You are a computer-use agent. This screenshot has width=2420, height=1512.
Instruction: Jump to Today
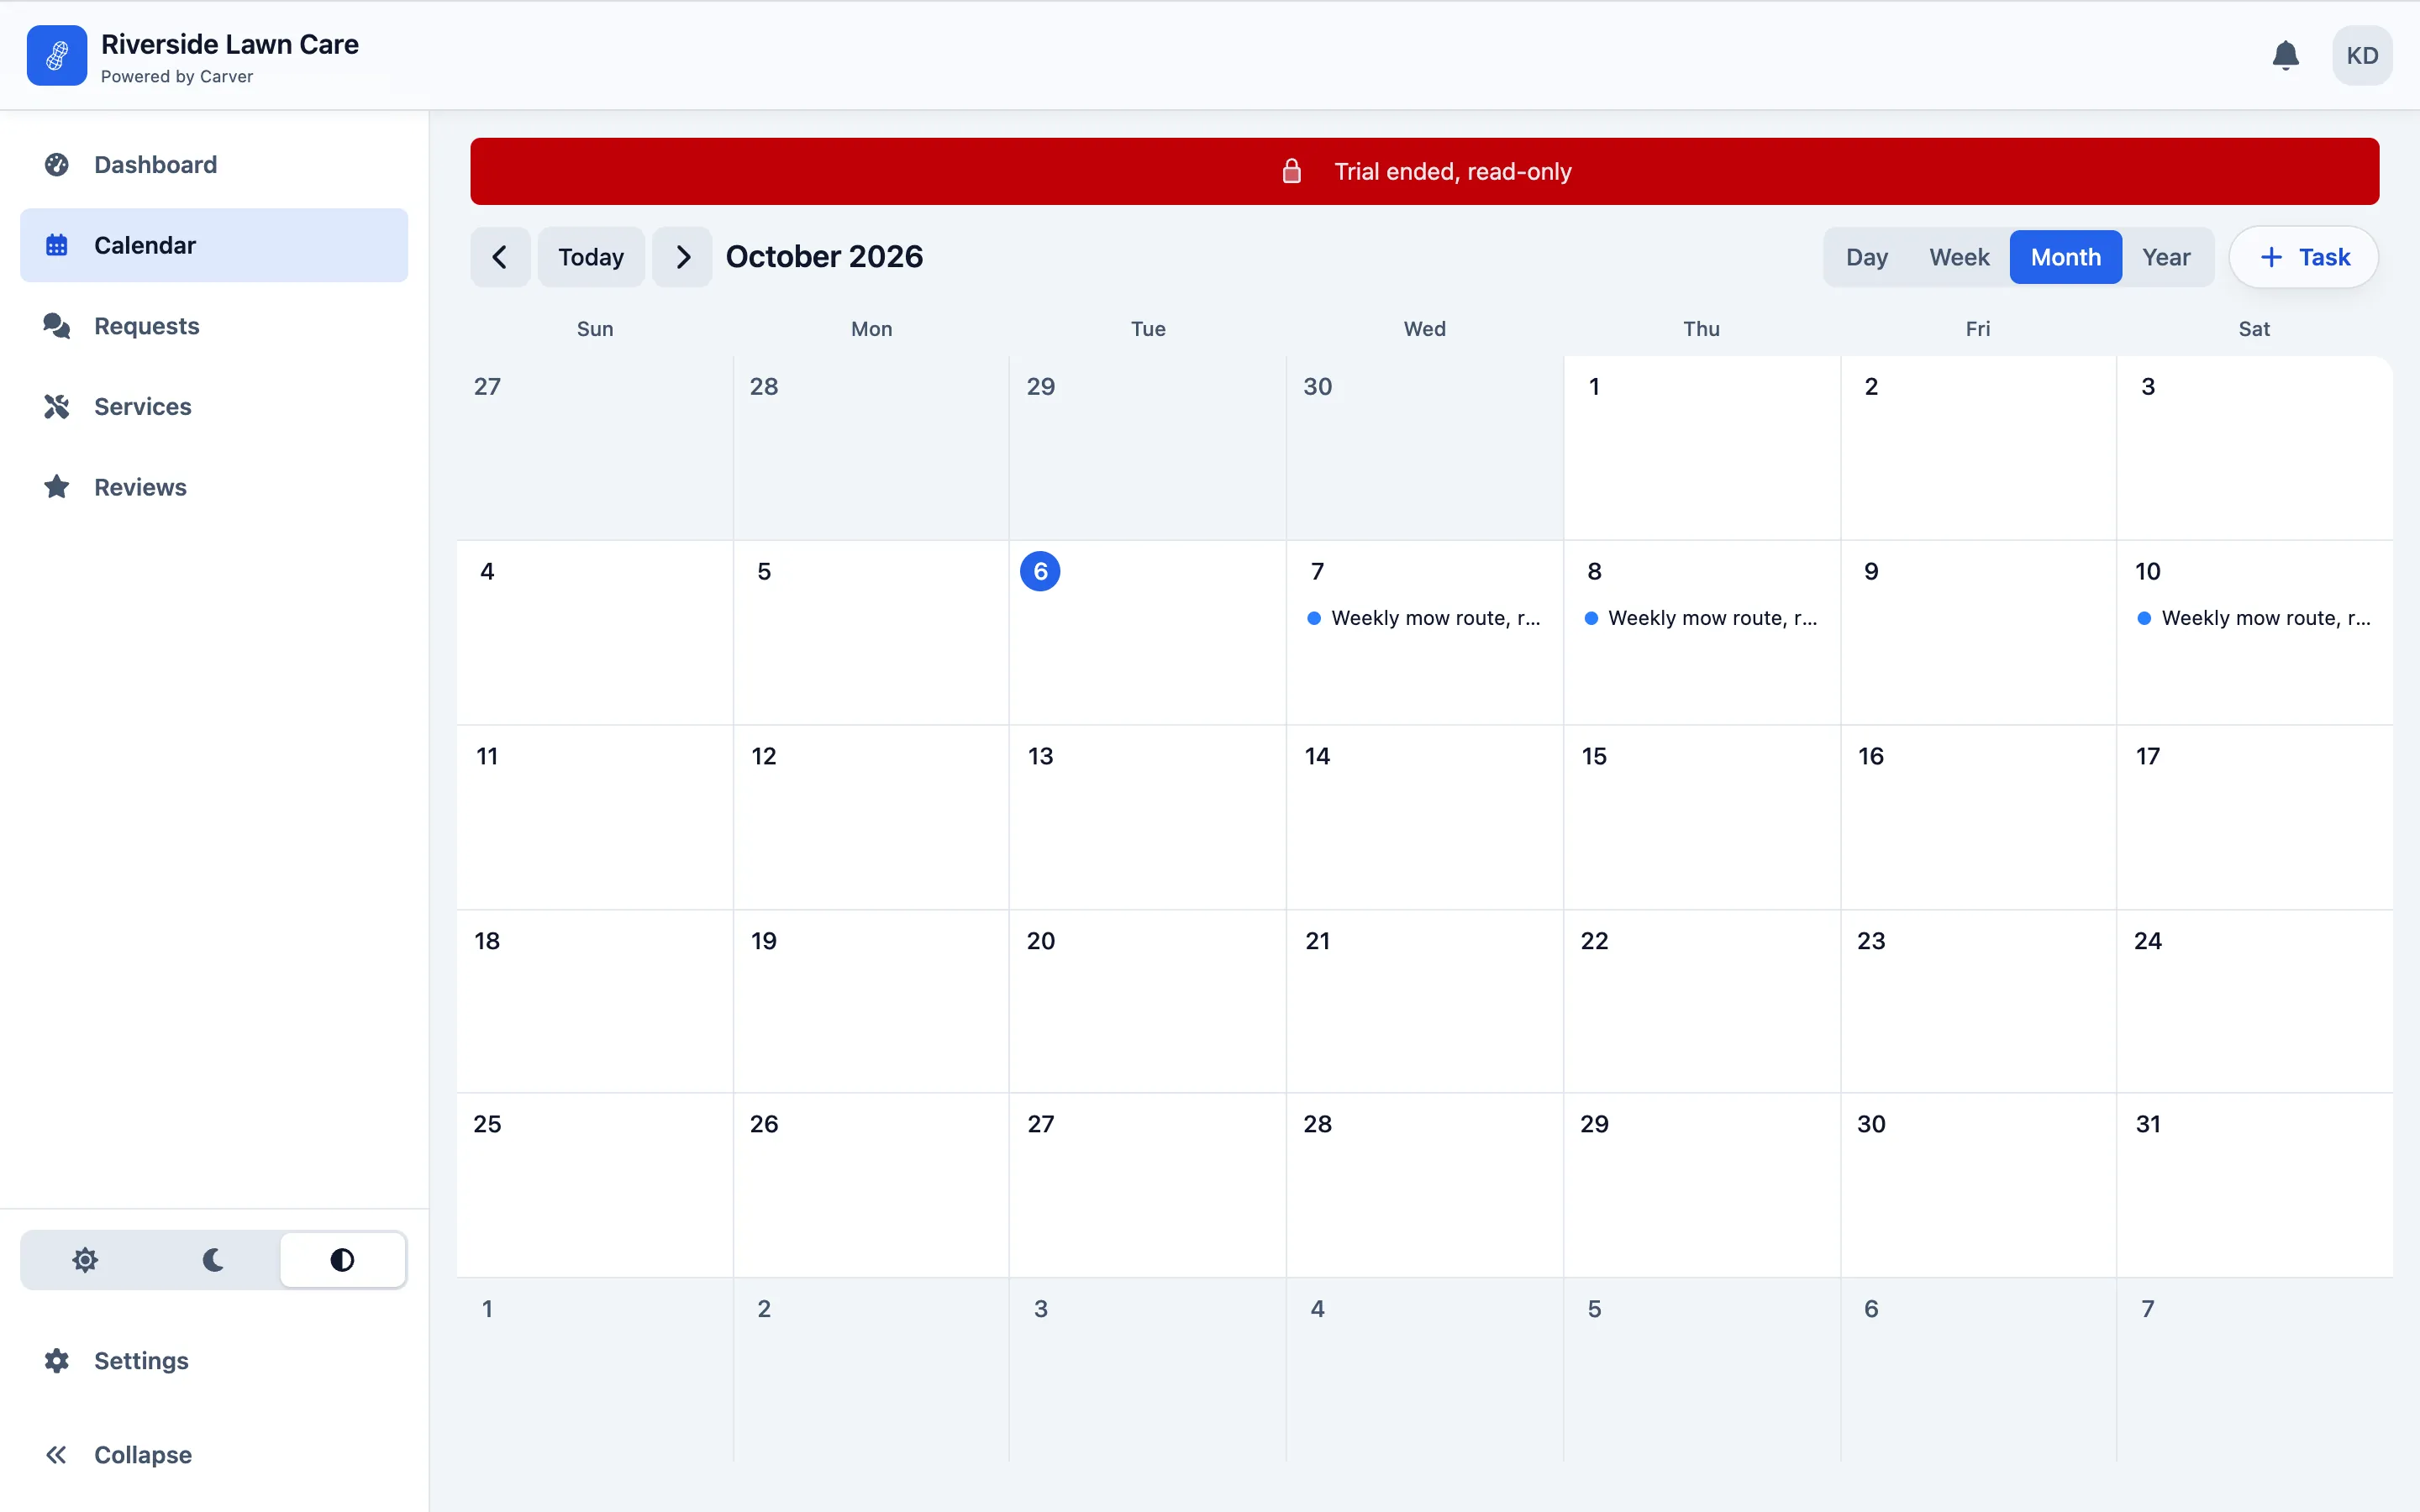pyautogui.click(x=591, y=257)
